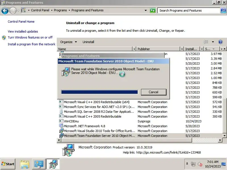Viewport: 227px width, 170px height.
Task: Click the change view icon
Action: [206, 42]
